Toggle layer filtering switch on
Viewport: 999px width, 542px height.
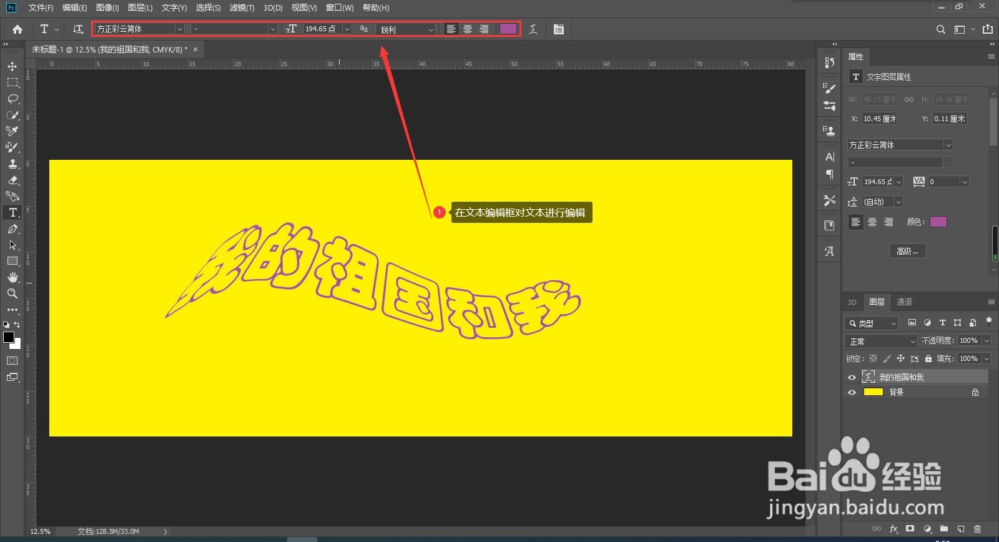click(x=988, y=322)
